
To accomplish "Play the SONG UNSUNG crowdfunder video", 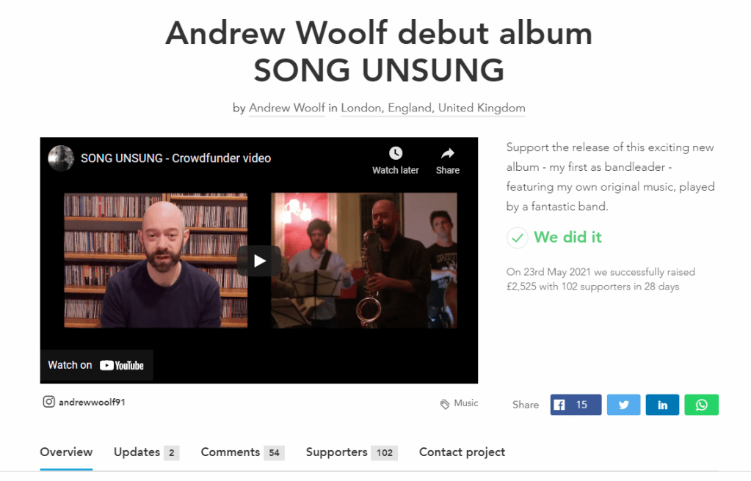I will click(x=259, y=261).
